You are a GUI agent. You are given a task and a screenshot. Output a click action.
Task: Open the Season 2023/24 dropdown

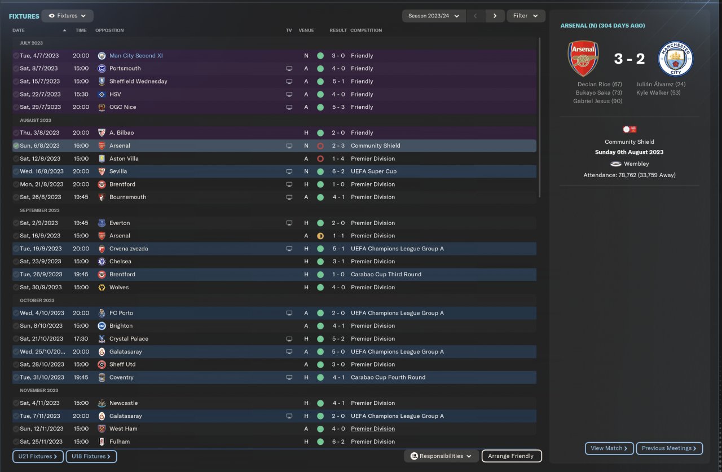[x=434, y=16]
